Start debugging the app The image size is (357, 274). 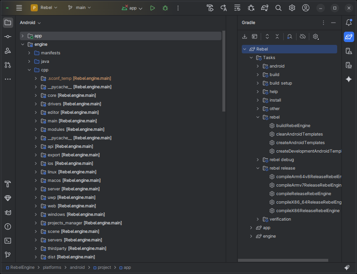pyautogui.click(x=165, y=8)
